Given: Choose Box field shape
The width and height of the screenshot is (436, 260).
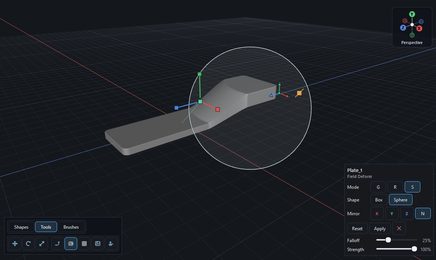Looking at the screenshot, I should 379,200.
